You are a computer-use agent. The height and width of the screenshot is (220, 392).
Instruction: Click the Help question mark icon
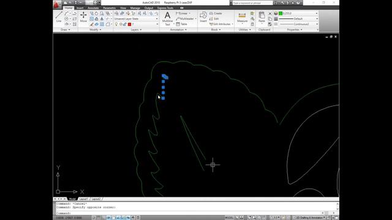[298, 2]
